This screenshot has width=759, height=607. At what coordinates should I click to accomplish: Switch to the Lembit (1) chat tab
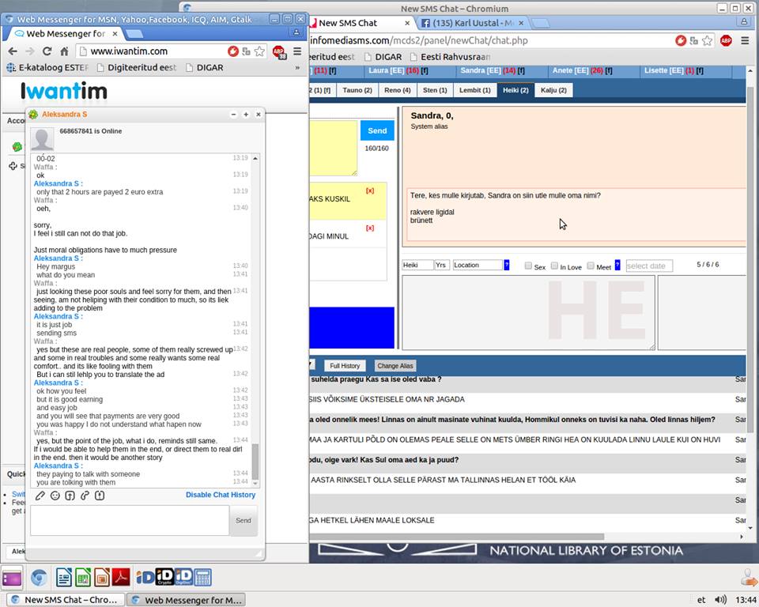475,90
